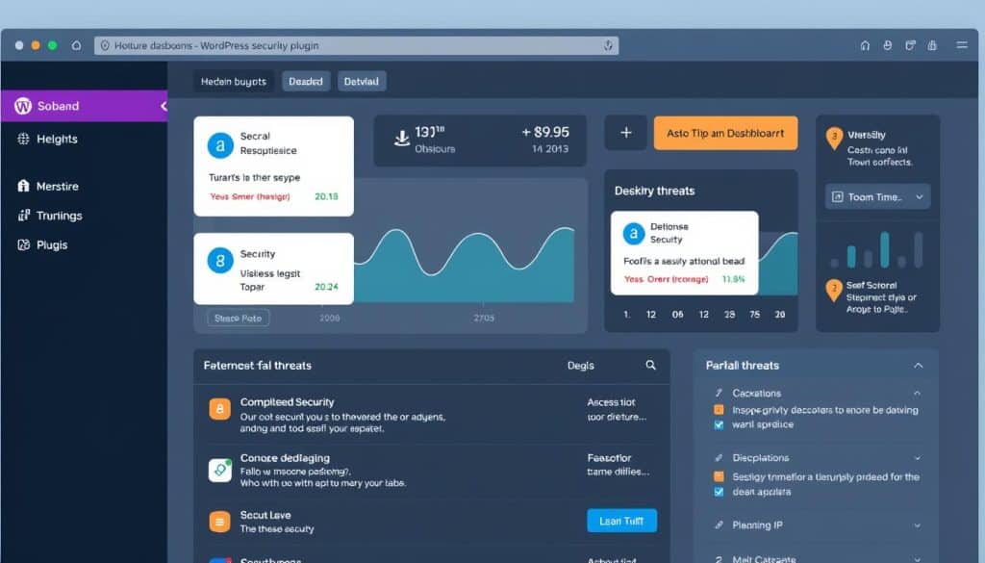Click the blue icon on Detionse Security card
Image resolution: width=985 pixels, height=563 pixels.
[x=634, y=234]
